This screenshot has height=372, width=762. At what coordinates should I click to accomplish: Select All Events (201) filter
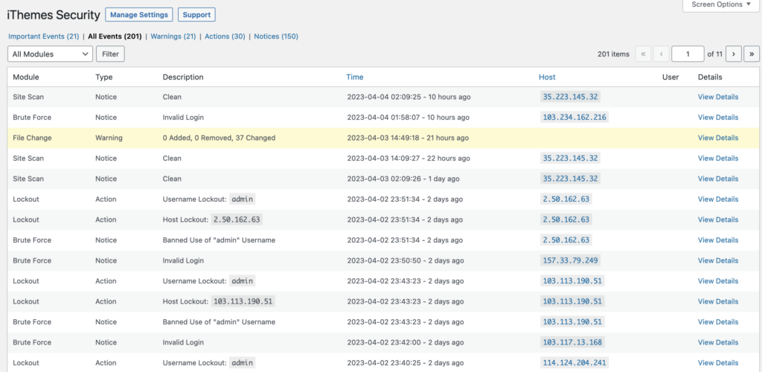115,36
